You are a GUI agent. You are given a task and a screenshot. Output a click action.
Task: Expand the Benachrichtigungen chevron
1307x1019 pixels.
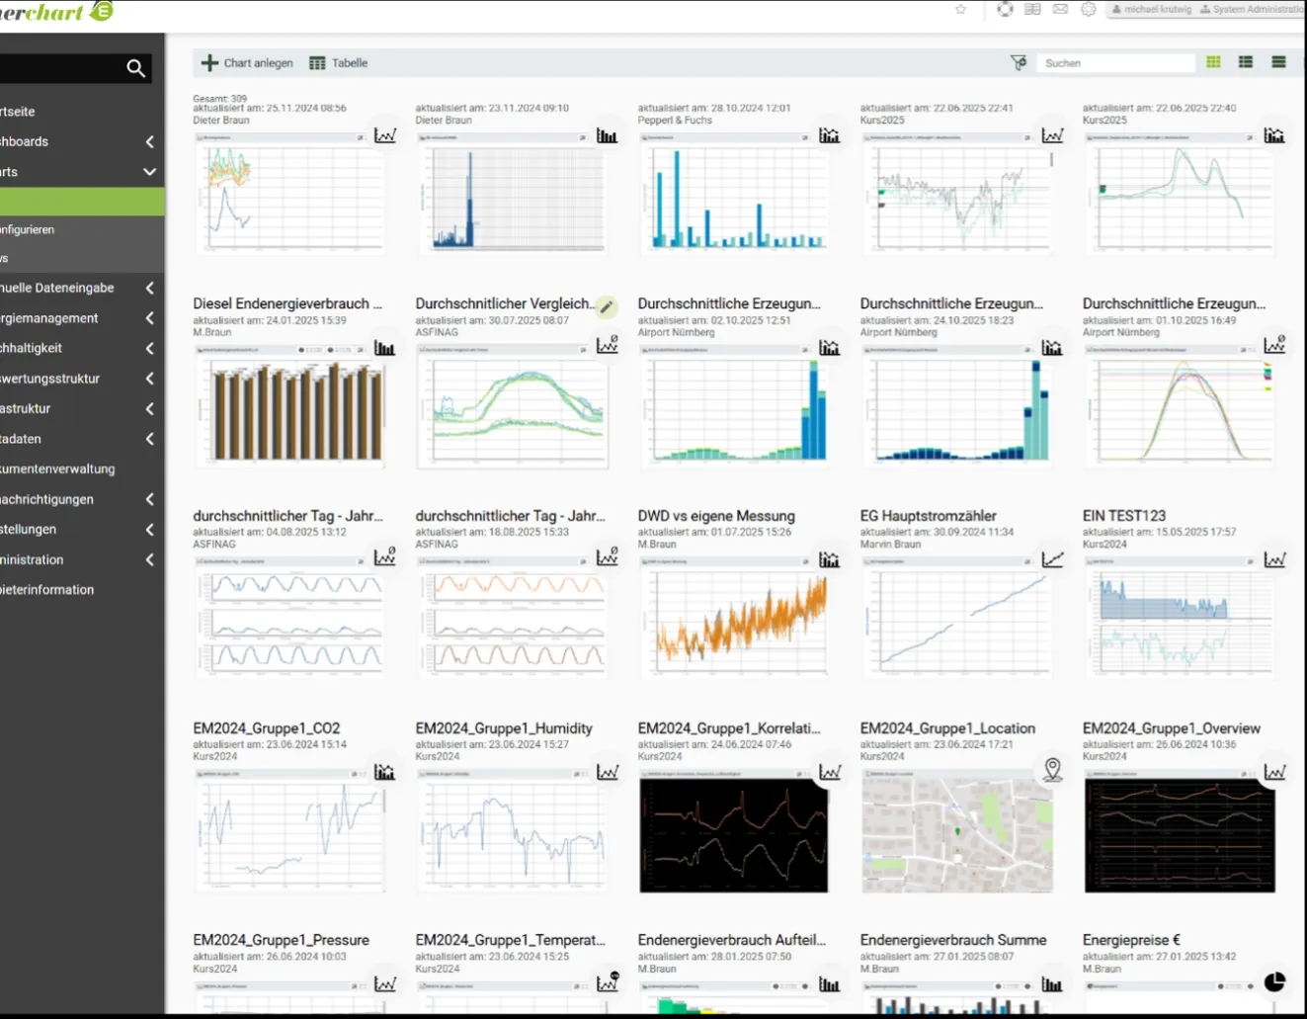[149, 499]
